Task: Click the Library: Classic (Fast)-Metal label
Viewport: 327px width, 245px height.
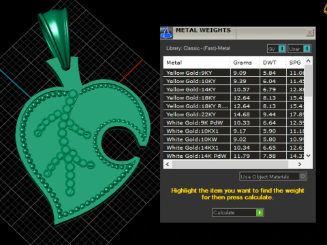Action: click(198, 48)
